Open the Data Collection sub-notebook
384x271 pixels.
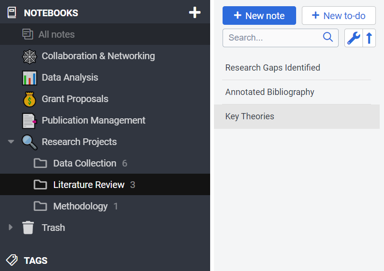pyautogui.click(x=85, y=163)
